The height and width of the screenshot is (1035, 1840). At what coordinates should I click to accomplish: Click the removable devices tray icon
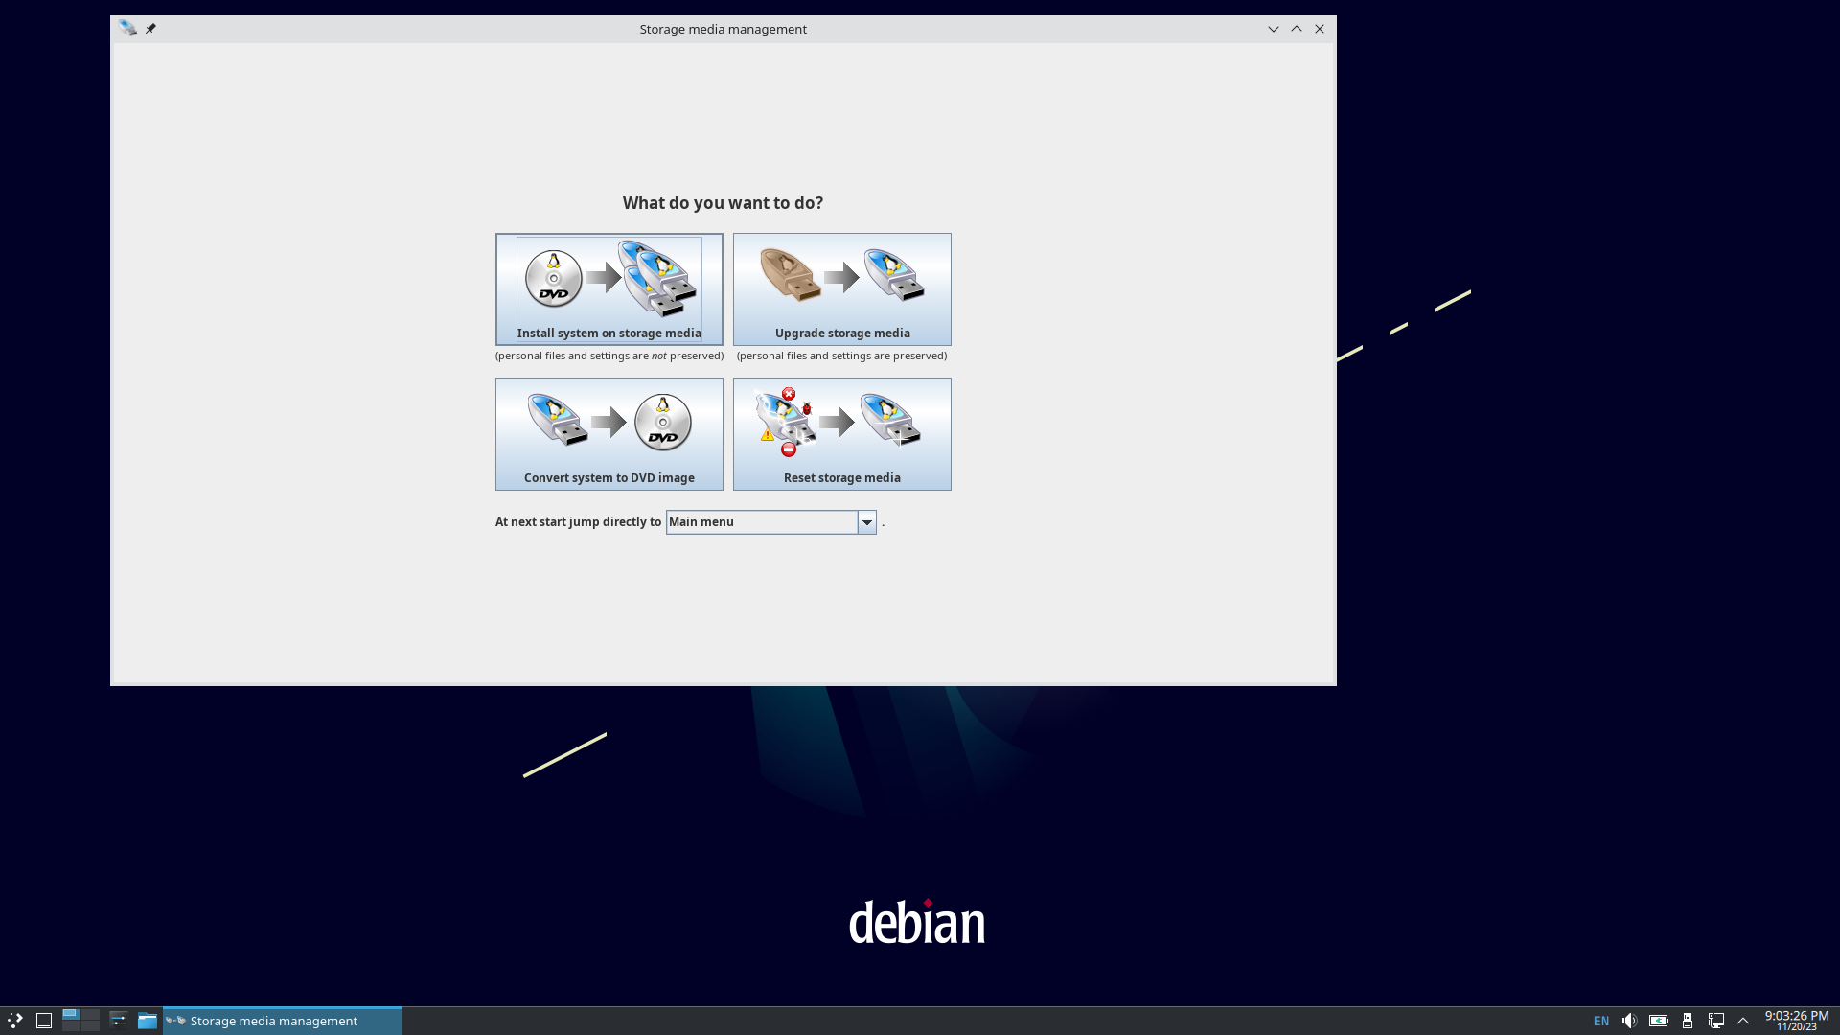coord(1688,1022)
